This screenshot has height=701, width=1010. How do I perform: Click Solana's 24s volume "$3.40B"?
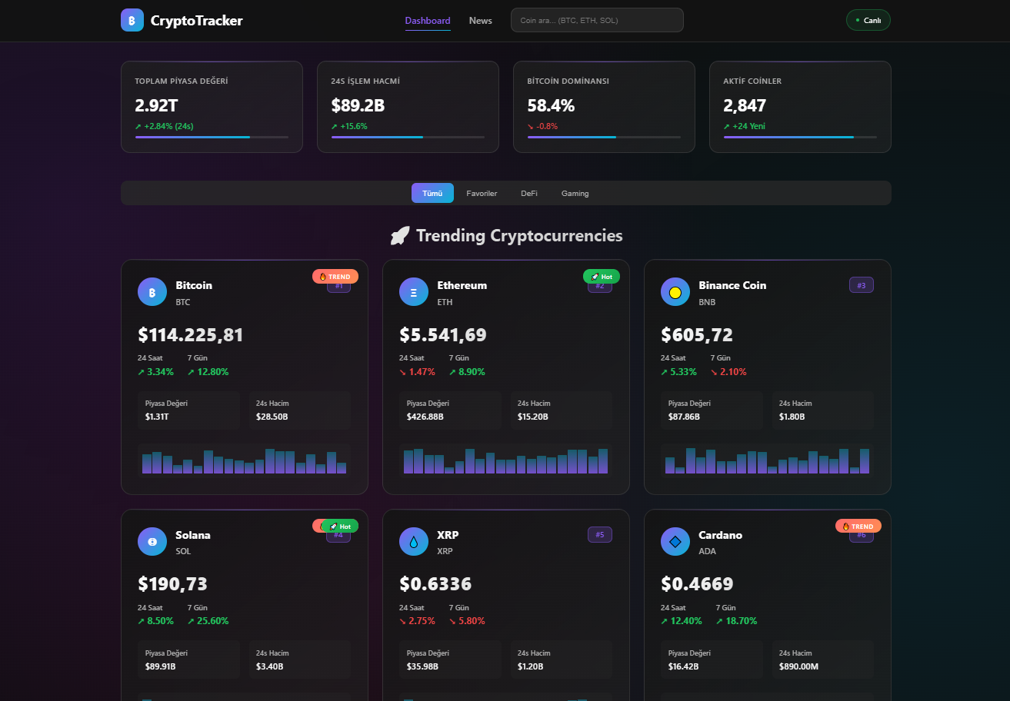pyautogui.click(x=270, y=666)
